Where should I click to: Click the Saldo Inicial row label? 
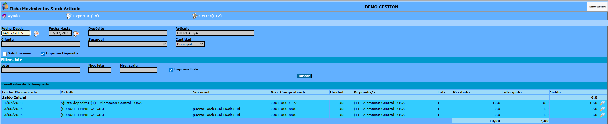(14, 97)
